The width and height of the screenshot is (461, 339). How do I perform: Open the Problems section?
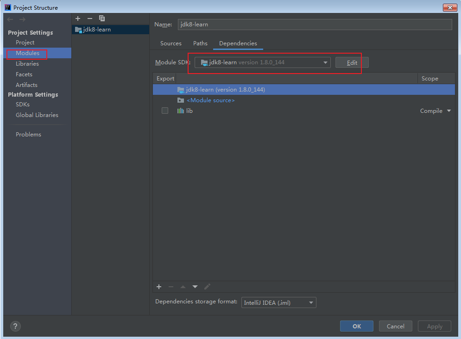tap(29, 134)
